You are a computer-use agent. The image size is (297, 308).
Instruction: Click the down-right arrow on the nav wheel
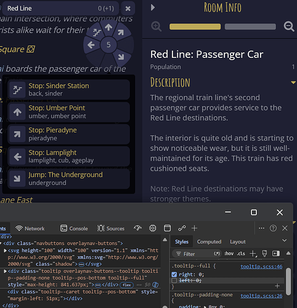point(121,57)
